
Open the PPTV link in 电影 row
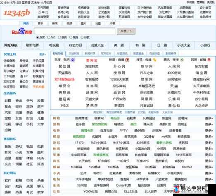point(123,130)
